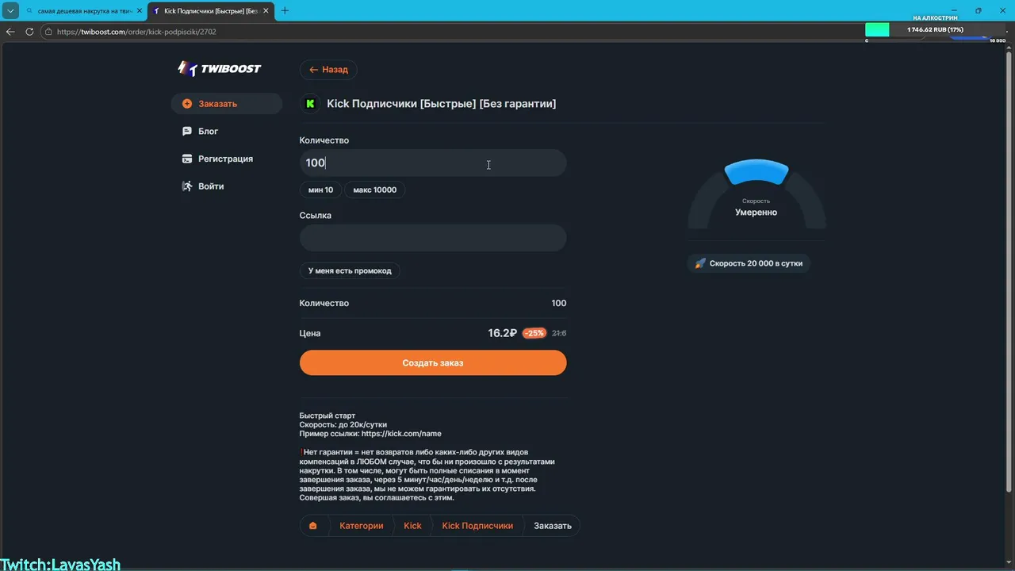Image resolution: width=1015 pixels, height=571 pixels.
Task: Click the blue speed gauge indicator
Action: 756,171
